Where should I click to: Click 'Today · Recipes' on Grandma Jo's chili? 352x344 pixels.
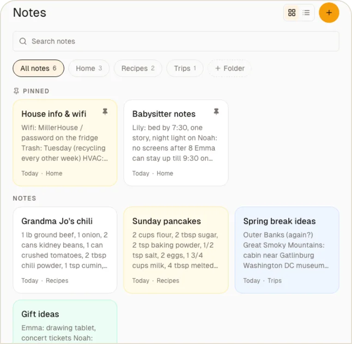45,281
